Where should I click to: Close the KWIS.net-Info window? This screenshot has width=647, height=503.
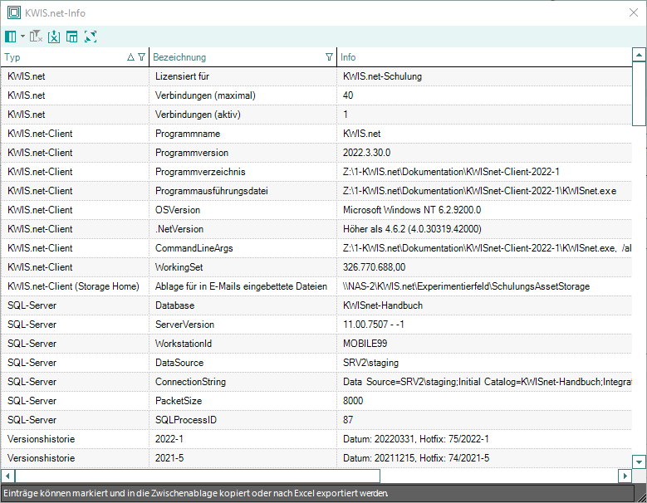(x=634, y=12)
